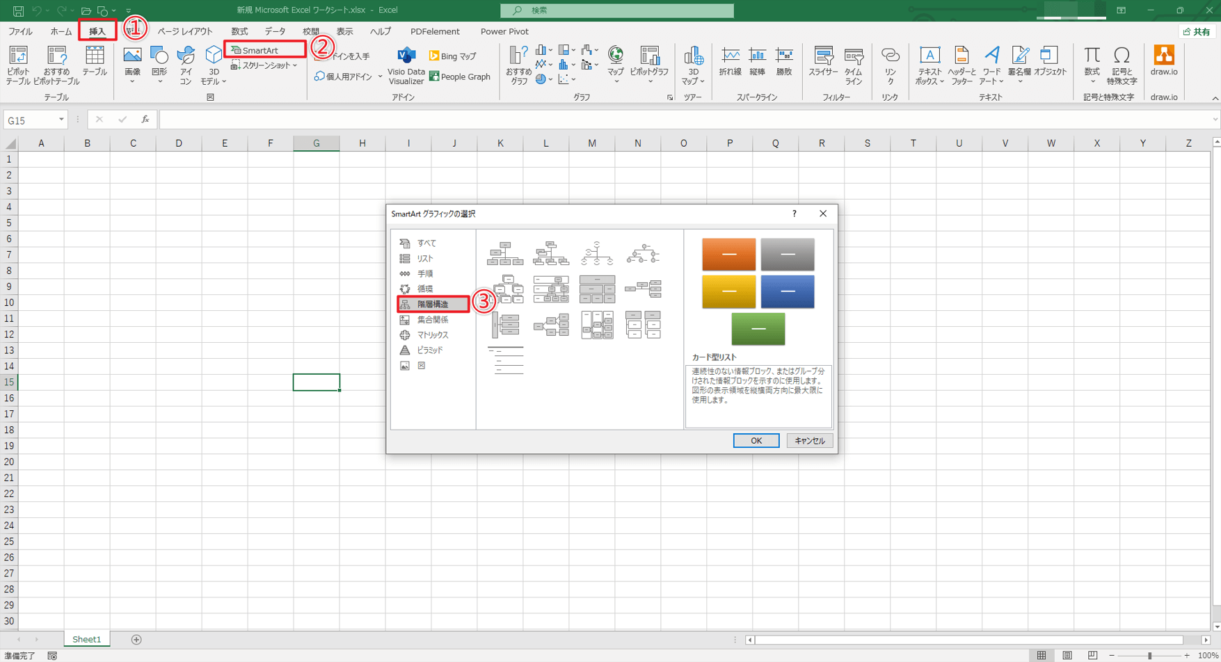This screenshot has height=662, width=1221.
Task: Switch to the PDFelement tab
Action: tap(435, 31)
